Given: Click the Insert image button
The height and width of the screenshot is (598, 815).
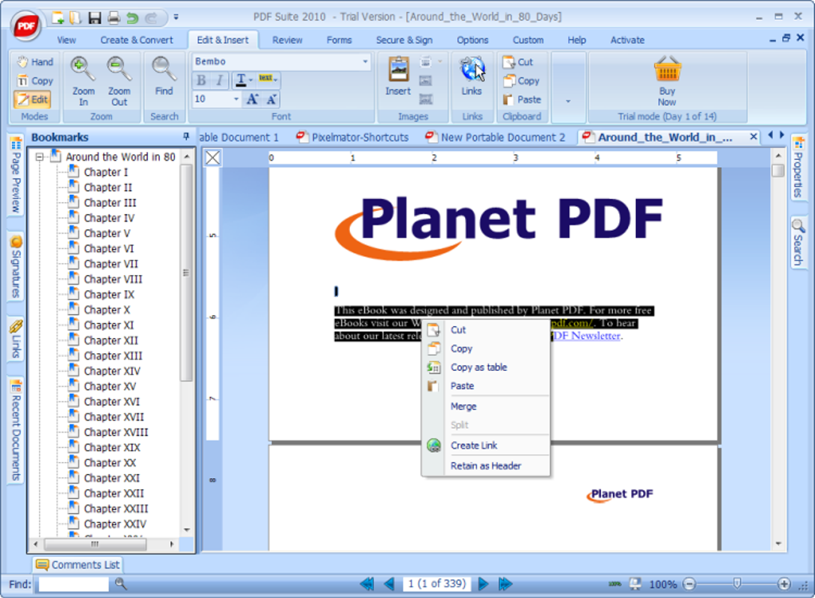Looking at the screenshot, I should click(398, 77).
